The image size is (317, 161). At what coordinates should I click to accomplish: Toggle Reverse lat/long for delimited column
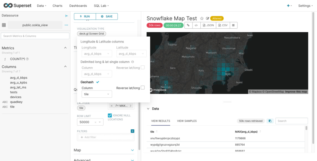(x=143, y=68)
